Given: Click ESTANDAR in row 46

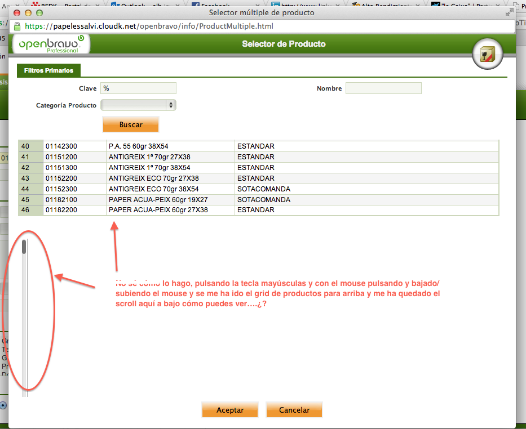Looking at the screenshot, I should point(255,210).
